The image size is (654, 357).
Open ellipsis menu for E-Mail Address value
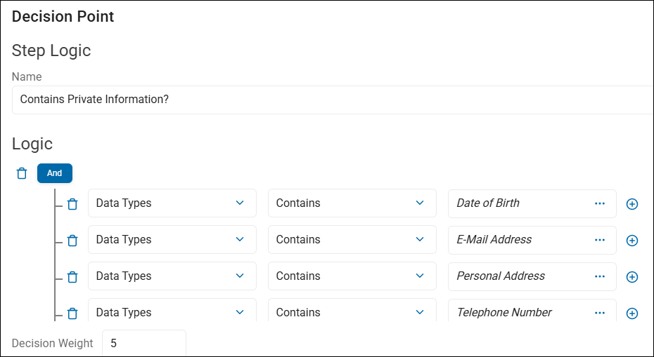coord(600,240)
